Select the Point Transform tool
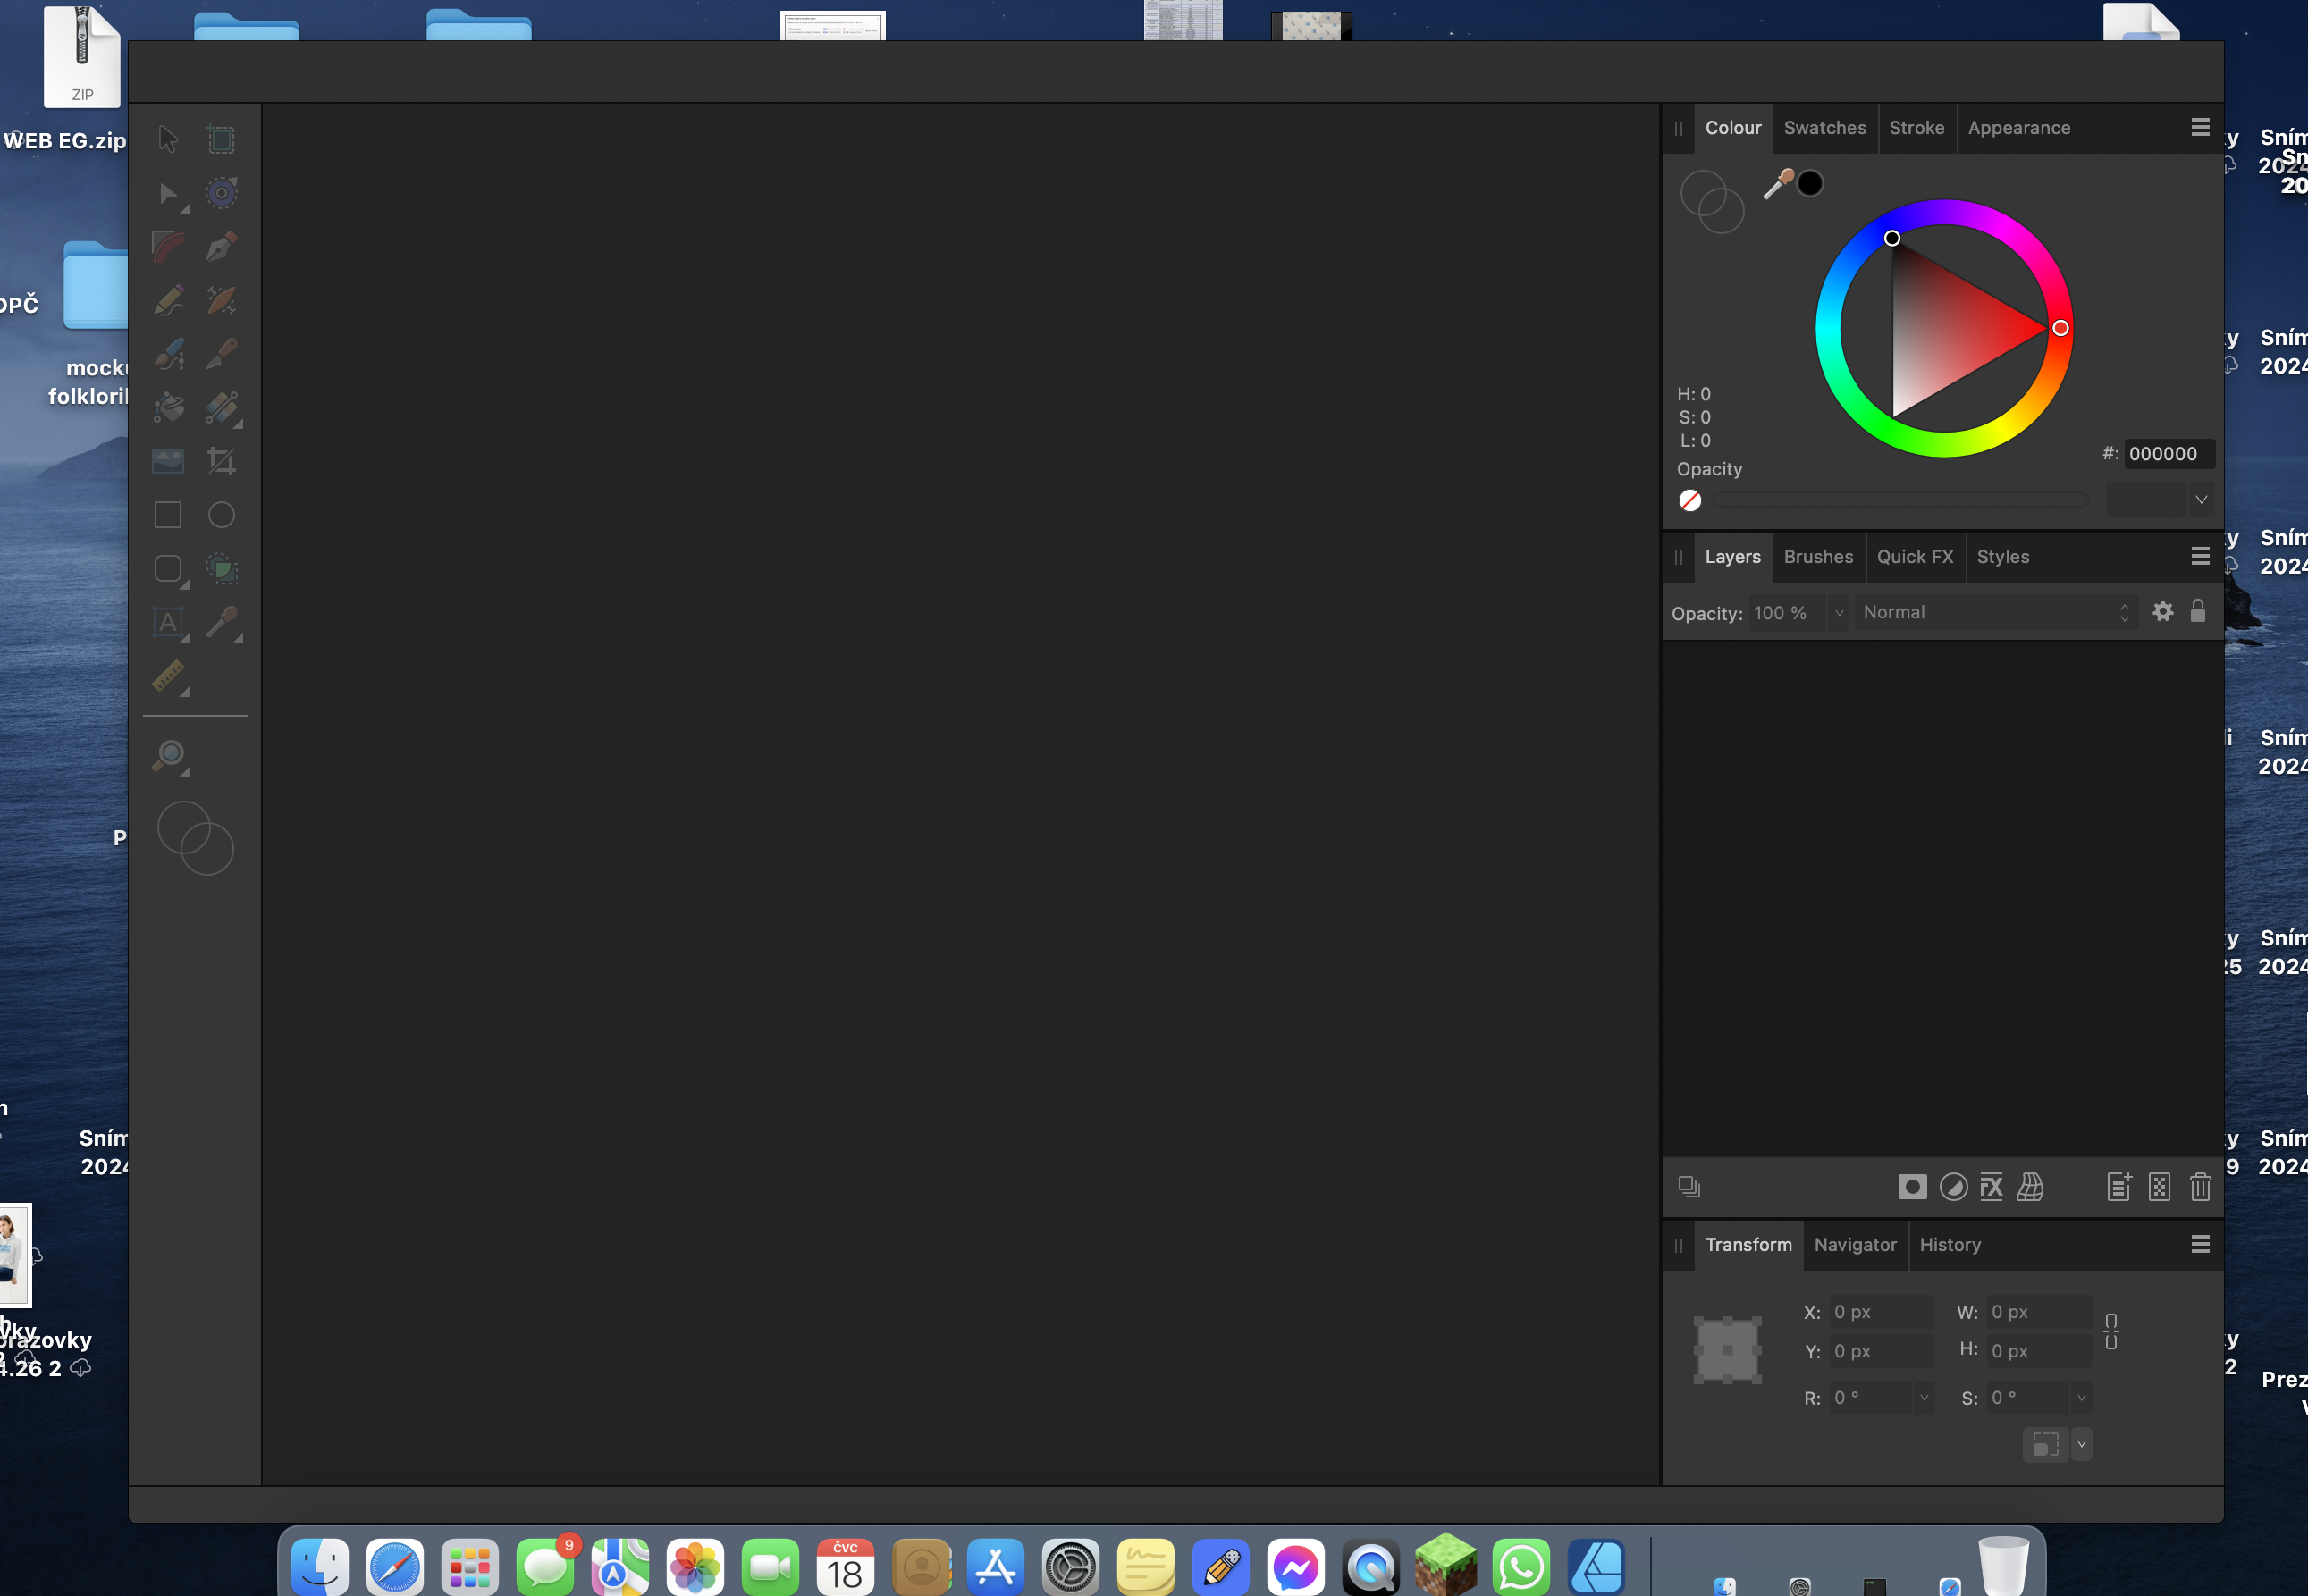Image resolution: width=2308 pixels, height=1596 pixels. click(x=221, y=193)
